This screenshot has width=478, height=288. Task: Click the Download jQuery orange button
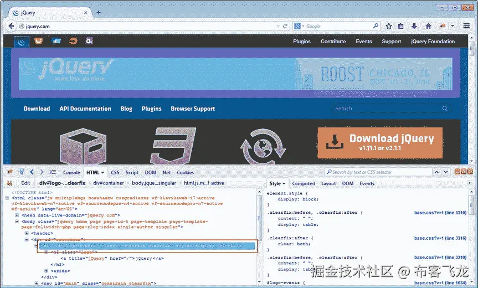point(380,143)
